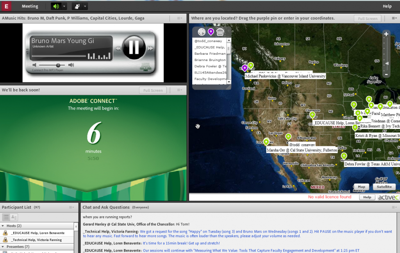Image resolution: width=400 pixels, height=253 pixels.
Task: Click the green pin next to Vancouver
Action: click(251, 66)
